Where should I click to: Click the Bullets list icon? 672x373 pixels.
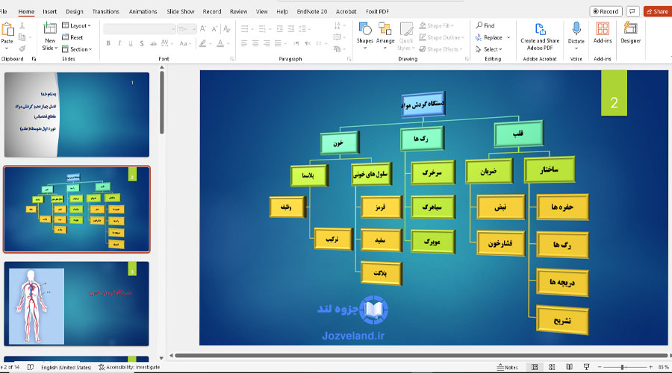(245, 28)
